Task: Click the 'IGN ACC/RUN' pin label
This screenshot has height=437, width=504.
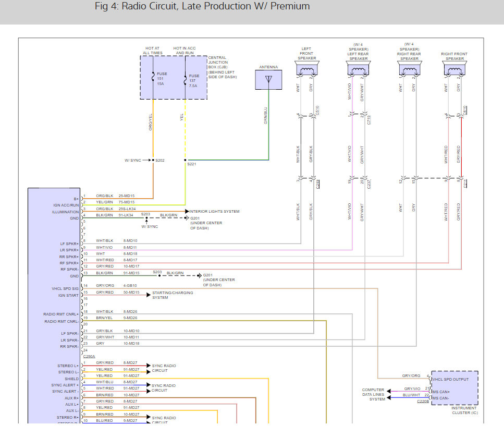Action: (x=66, y=205)
